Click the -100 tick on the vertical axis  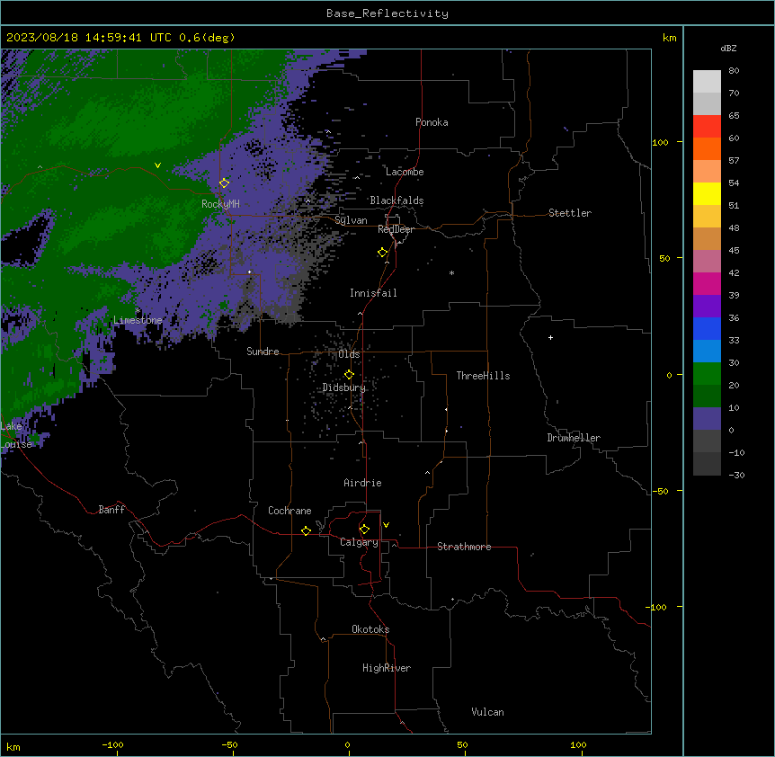pyautogui.click(x=657, y=607)
